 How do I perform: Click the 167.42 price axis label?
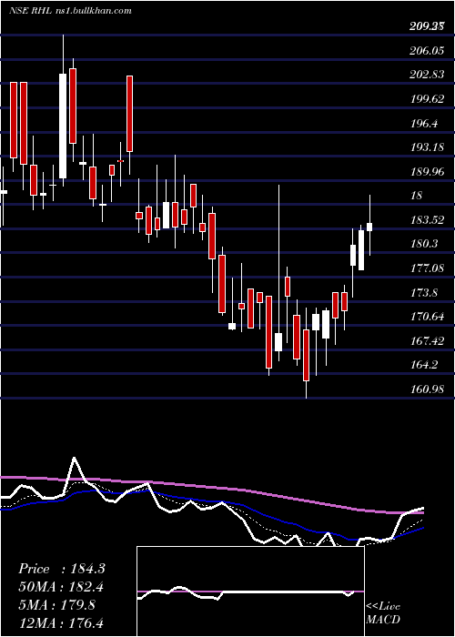tap(427, 341)
